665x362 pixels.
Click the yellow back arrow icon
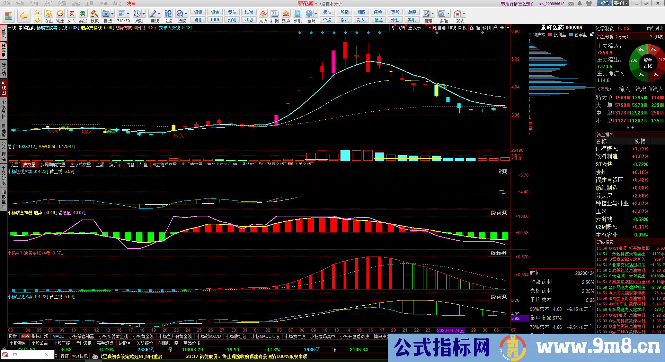click(x=24, y=16)
